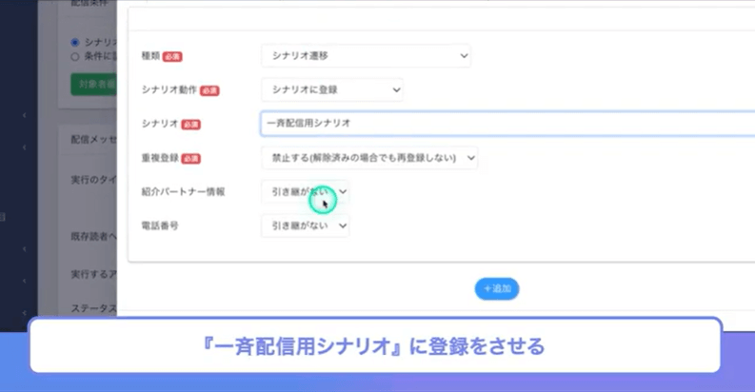Click the 必須 badge beside 重複登録

tap(191, 158)
